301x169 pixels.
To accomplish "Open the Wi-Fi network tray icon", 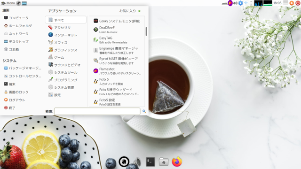I will click(246, 3).
